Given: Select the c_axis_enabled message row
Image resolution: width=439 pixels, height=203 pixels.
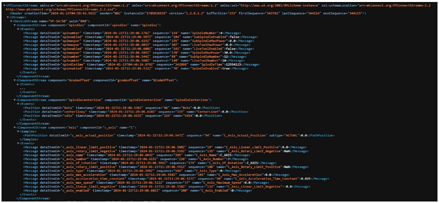Looking at the screenshot, I should 137,190.
